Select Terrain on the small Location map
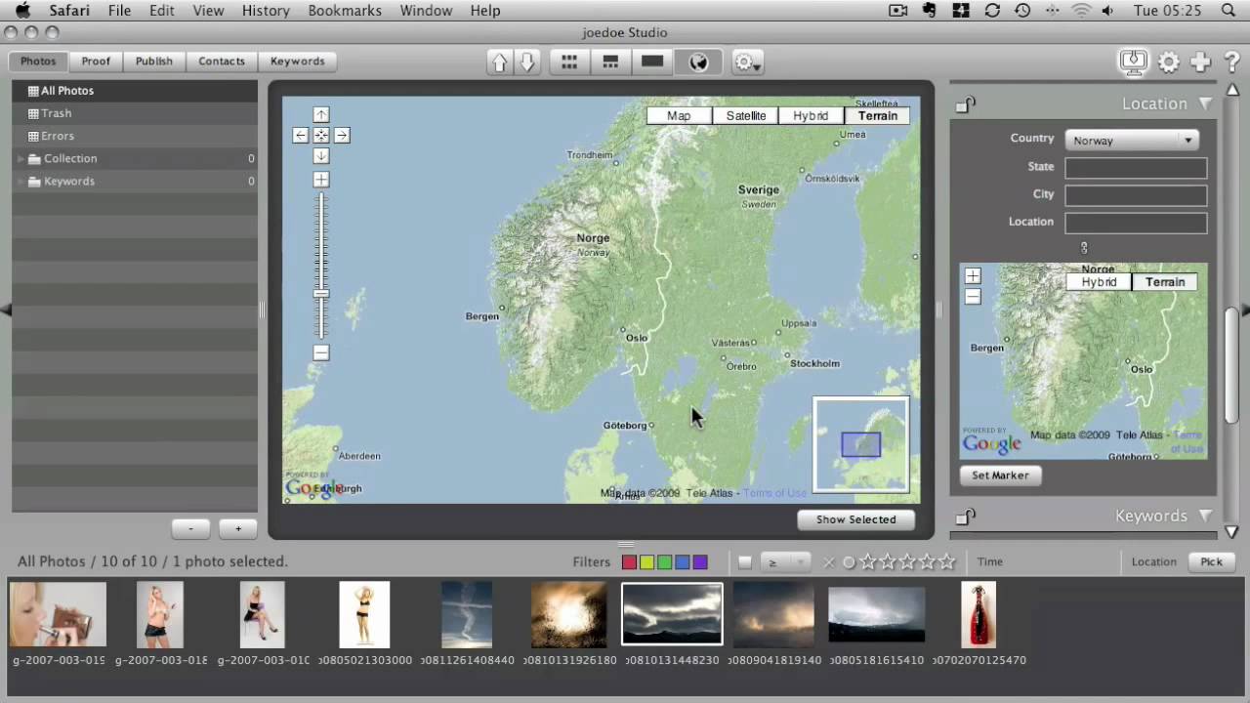Screen dimensions: 1250x703 1165,282
